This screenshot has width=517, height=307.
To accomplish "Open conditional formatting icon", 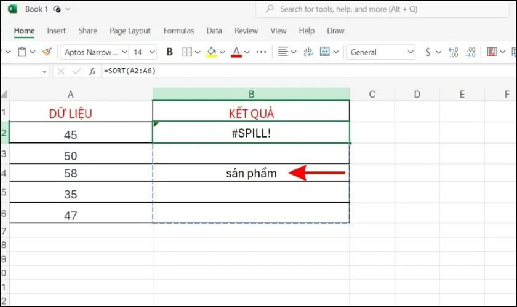I will (x=492, y=52).
